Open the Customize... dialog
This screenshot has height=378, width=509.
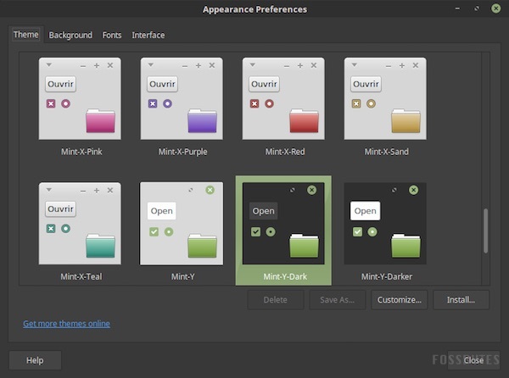[400, 300]
